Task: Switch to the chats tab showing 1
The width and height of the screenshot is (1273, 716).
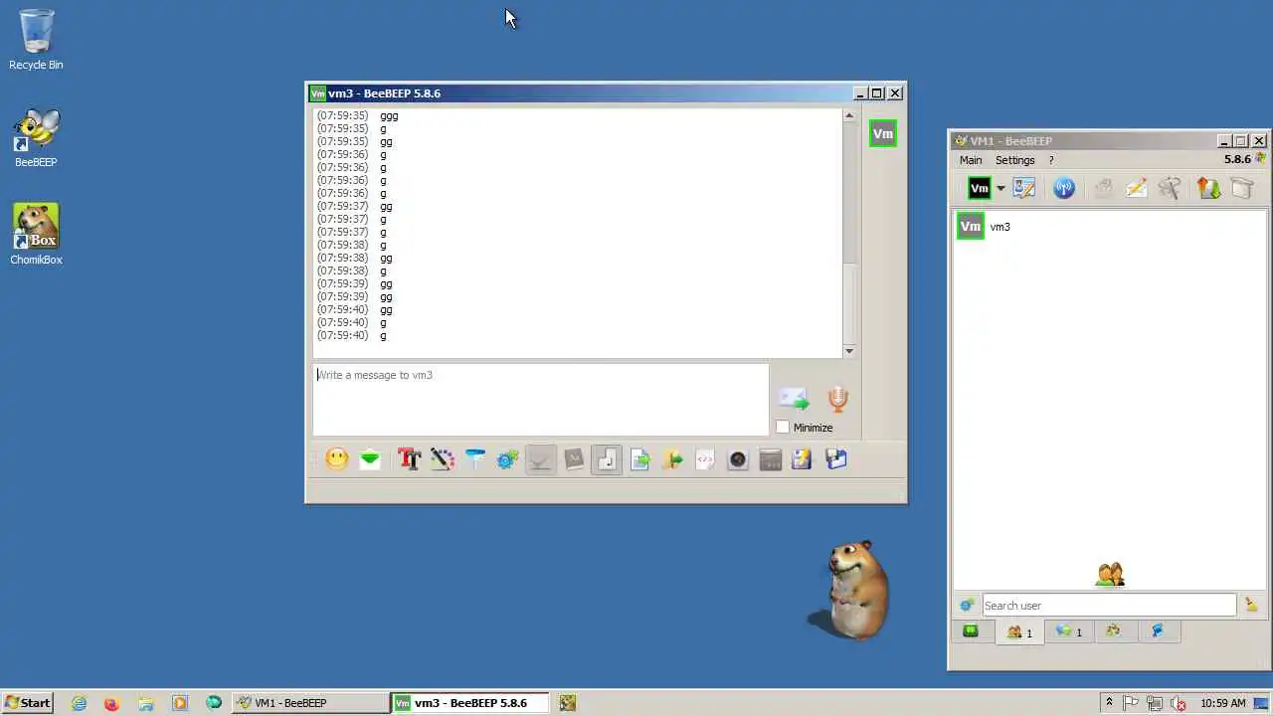Action: [1069, 631]
